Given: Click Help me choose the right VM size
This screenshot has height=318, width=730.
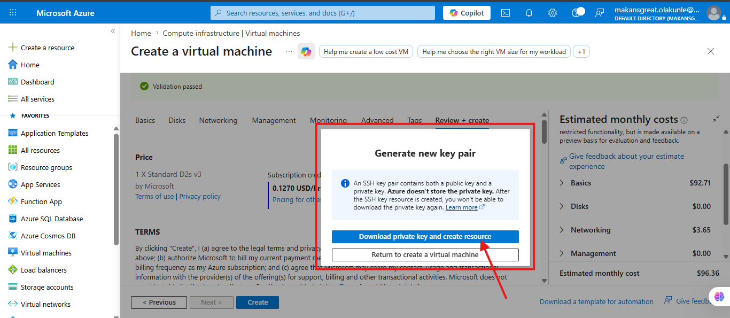Looking at the screenshot, I should pos(494,52).
